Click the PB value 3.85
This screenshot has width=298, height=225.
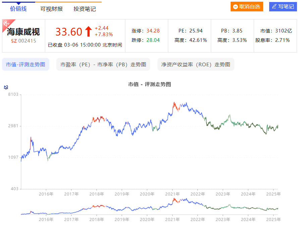pyautogui.click(x=237, y=31)
